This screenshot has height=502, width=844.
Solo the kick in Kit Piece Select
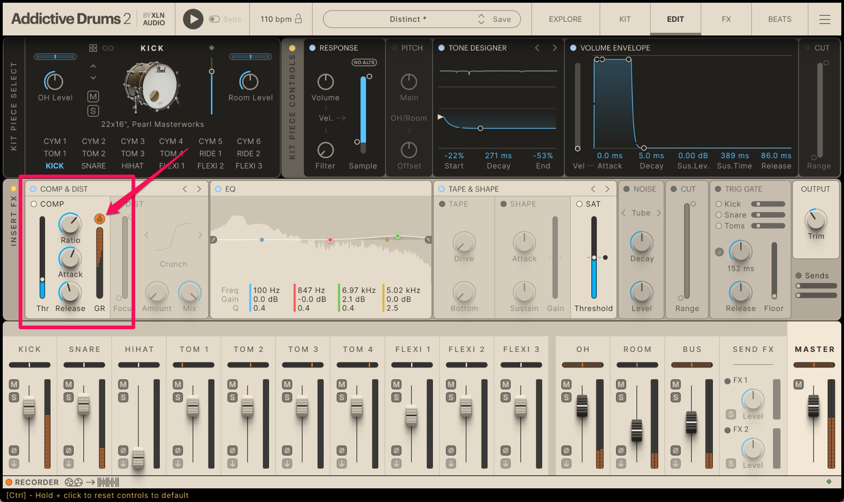coord(93,110)
